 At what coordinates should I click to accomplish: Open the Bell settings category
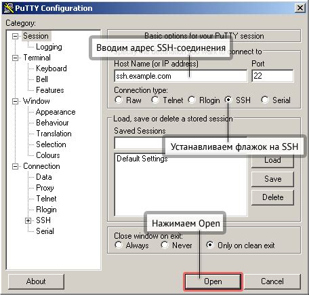pyautogui.click(x=42, y=79)
